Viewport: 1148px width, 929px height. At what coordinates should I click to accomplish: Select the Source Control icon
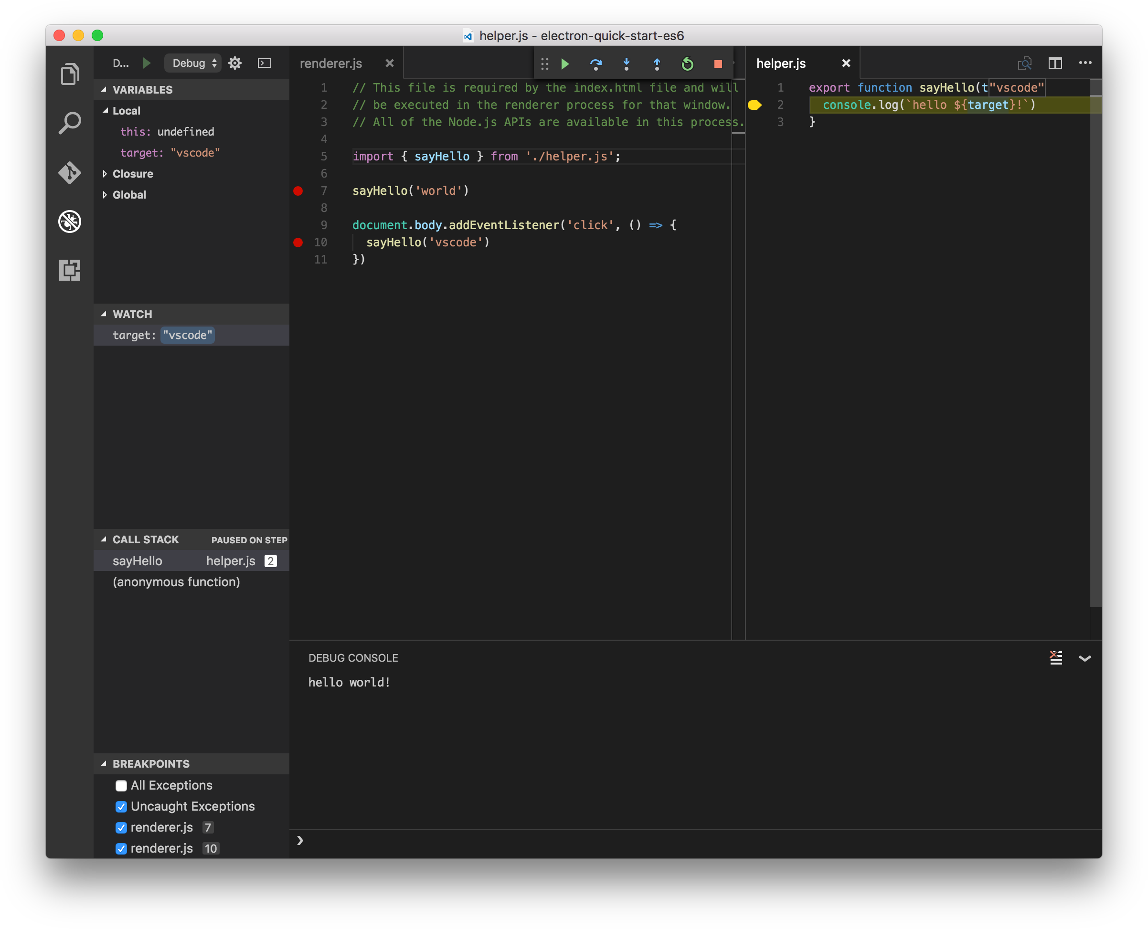[70, 172]
